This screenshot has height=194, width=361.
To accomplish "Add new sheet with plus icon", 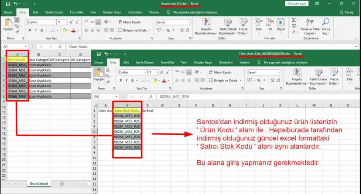I will click(x=62, y=184).
